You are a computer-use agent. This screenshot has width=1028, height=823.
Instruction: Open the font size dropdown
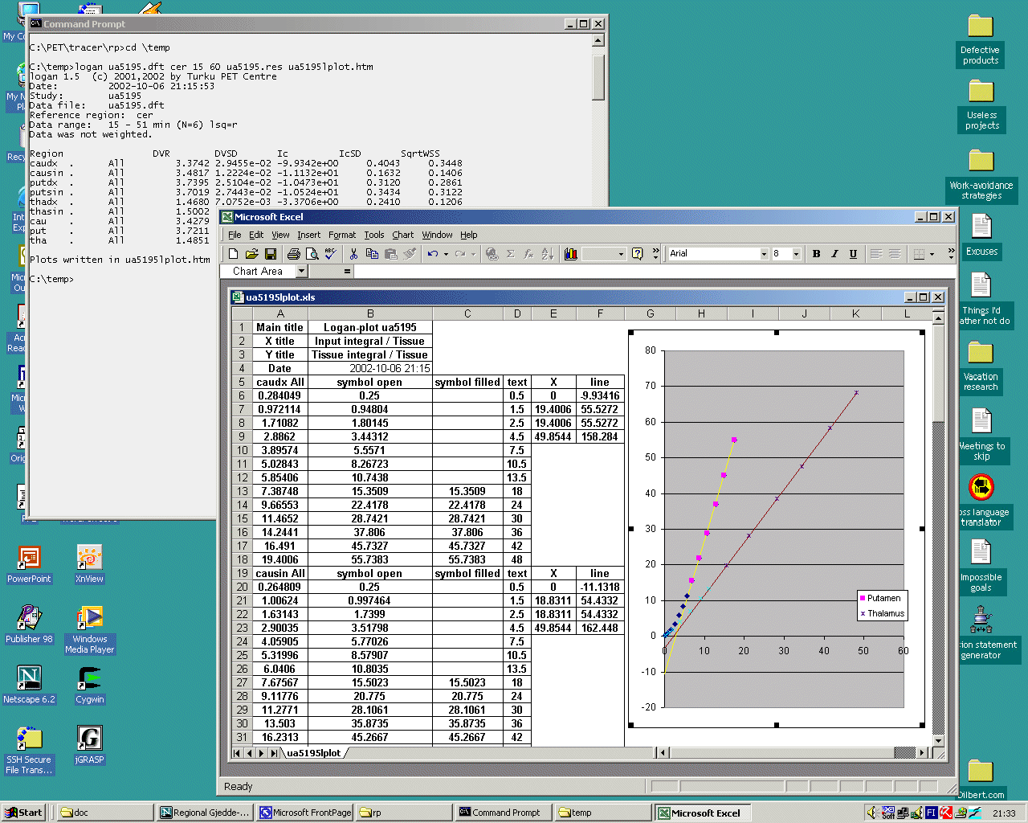tap(796, 254)
